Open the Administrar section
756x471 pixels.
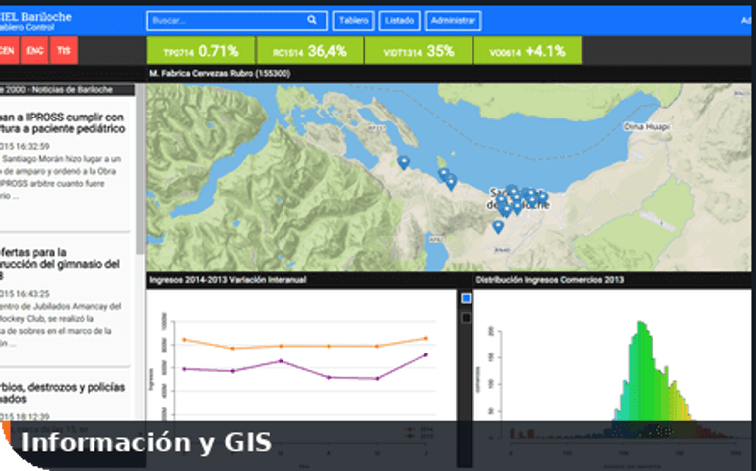click(453, 20)
